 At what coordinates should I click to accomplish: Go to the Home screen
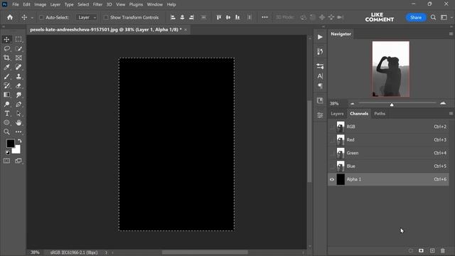point(10,17)
